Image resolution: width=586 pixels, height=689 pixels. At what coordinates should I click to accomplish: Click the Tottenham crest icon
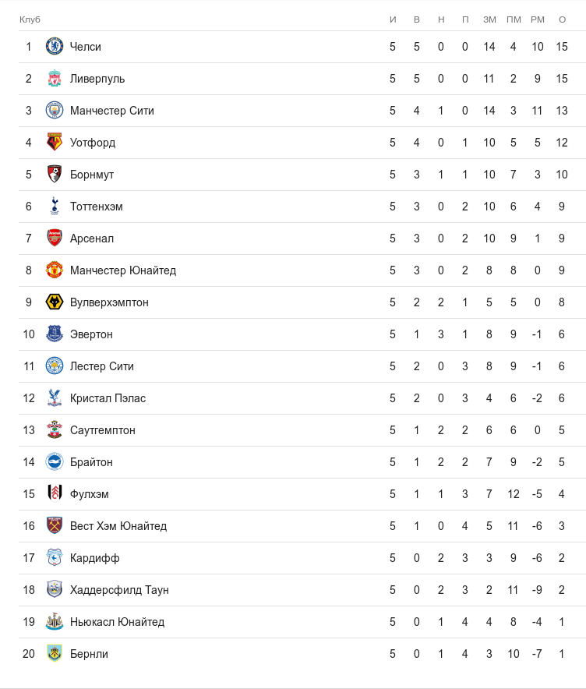click(x=55, y=207)
